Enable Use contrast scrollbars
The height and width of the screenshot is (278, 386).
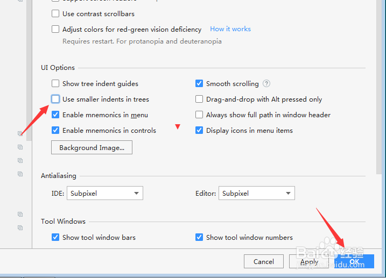pyautogui.click(x=55, y=13)
